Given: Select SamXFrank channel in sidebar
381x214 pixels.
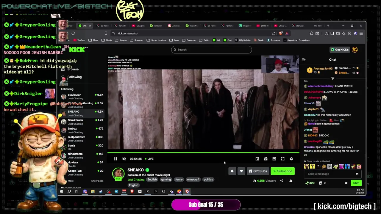Looking at the screenshot, I should point(82,122).
